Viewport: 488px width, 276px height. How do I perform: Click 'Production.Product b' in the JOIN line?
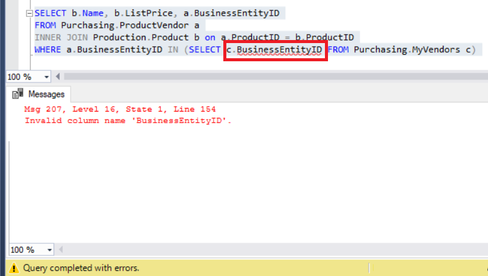click(146, 38)
